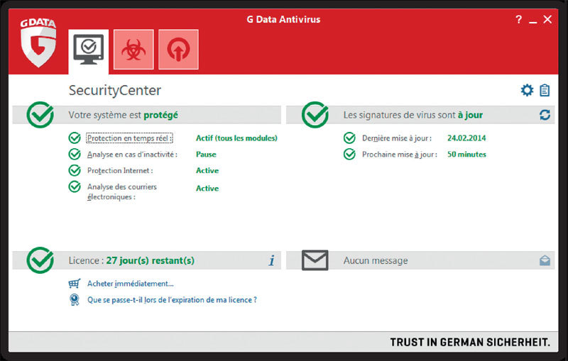Click 'Actif (tous les modules)' status
This screenshot has height=361, width=568.
pyautogui.click(x=236, y=138)
